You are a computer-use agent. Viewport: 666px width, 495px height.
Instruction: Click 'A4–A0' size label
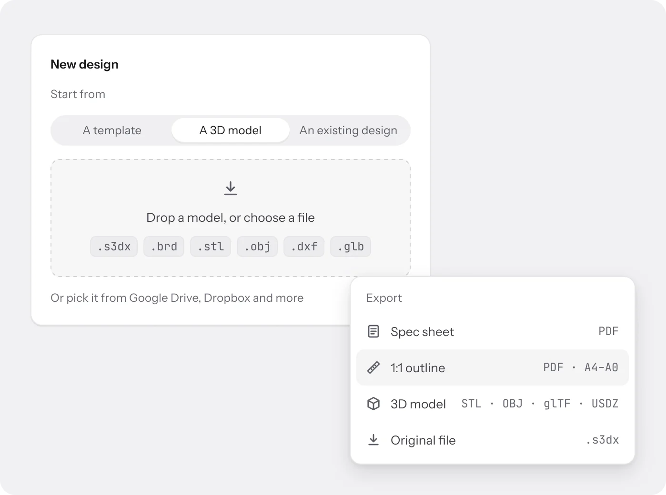click(x=601, y=367)
